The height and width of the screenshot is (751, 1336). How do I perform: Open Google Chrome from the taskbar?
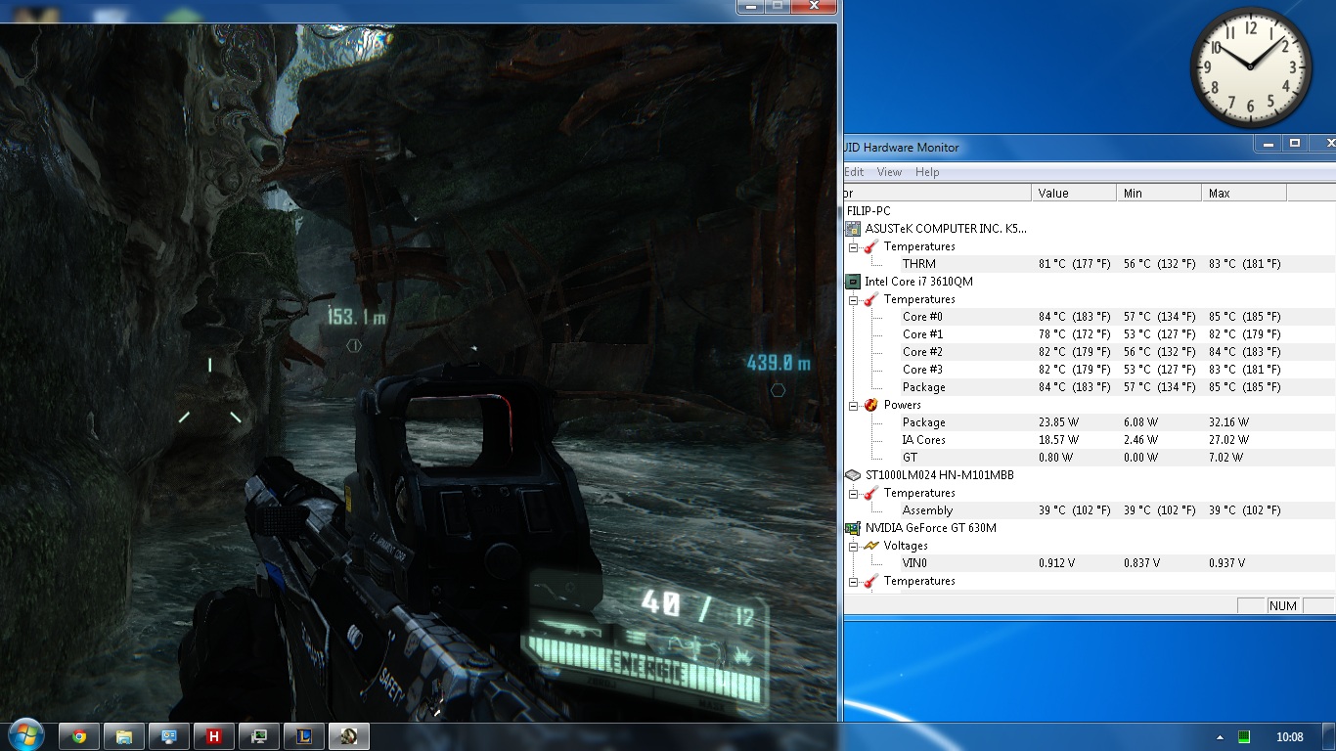pos(79,736)
